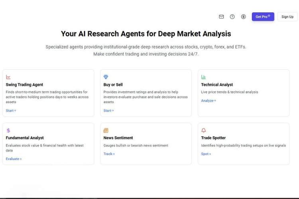Screen dimensions: 299x199
Task: Start the Buy or Sell agent
Action: coord(108,111)
